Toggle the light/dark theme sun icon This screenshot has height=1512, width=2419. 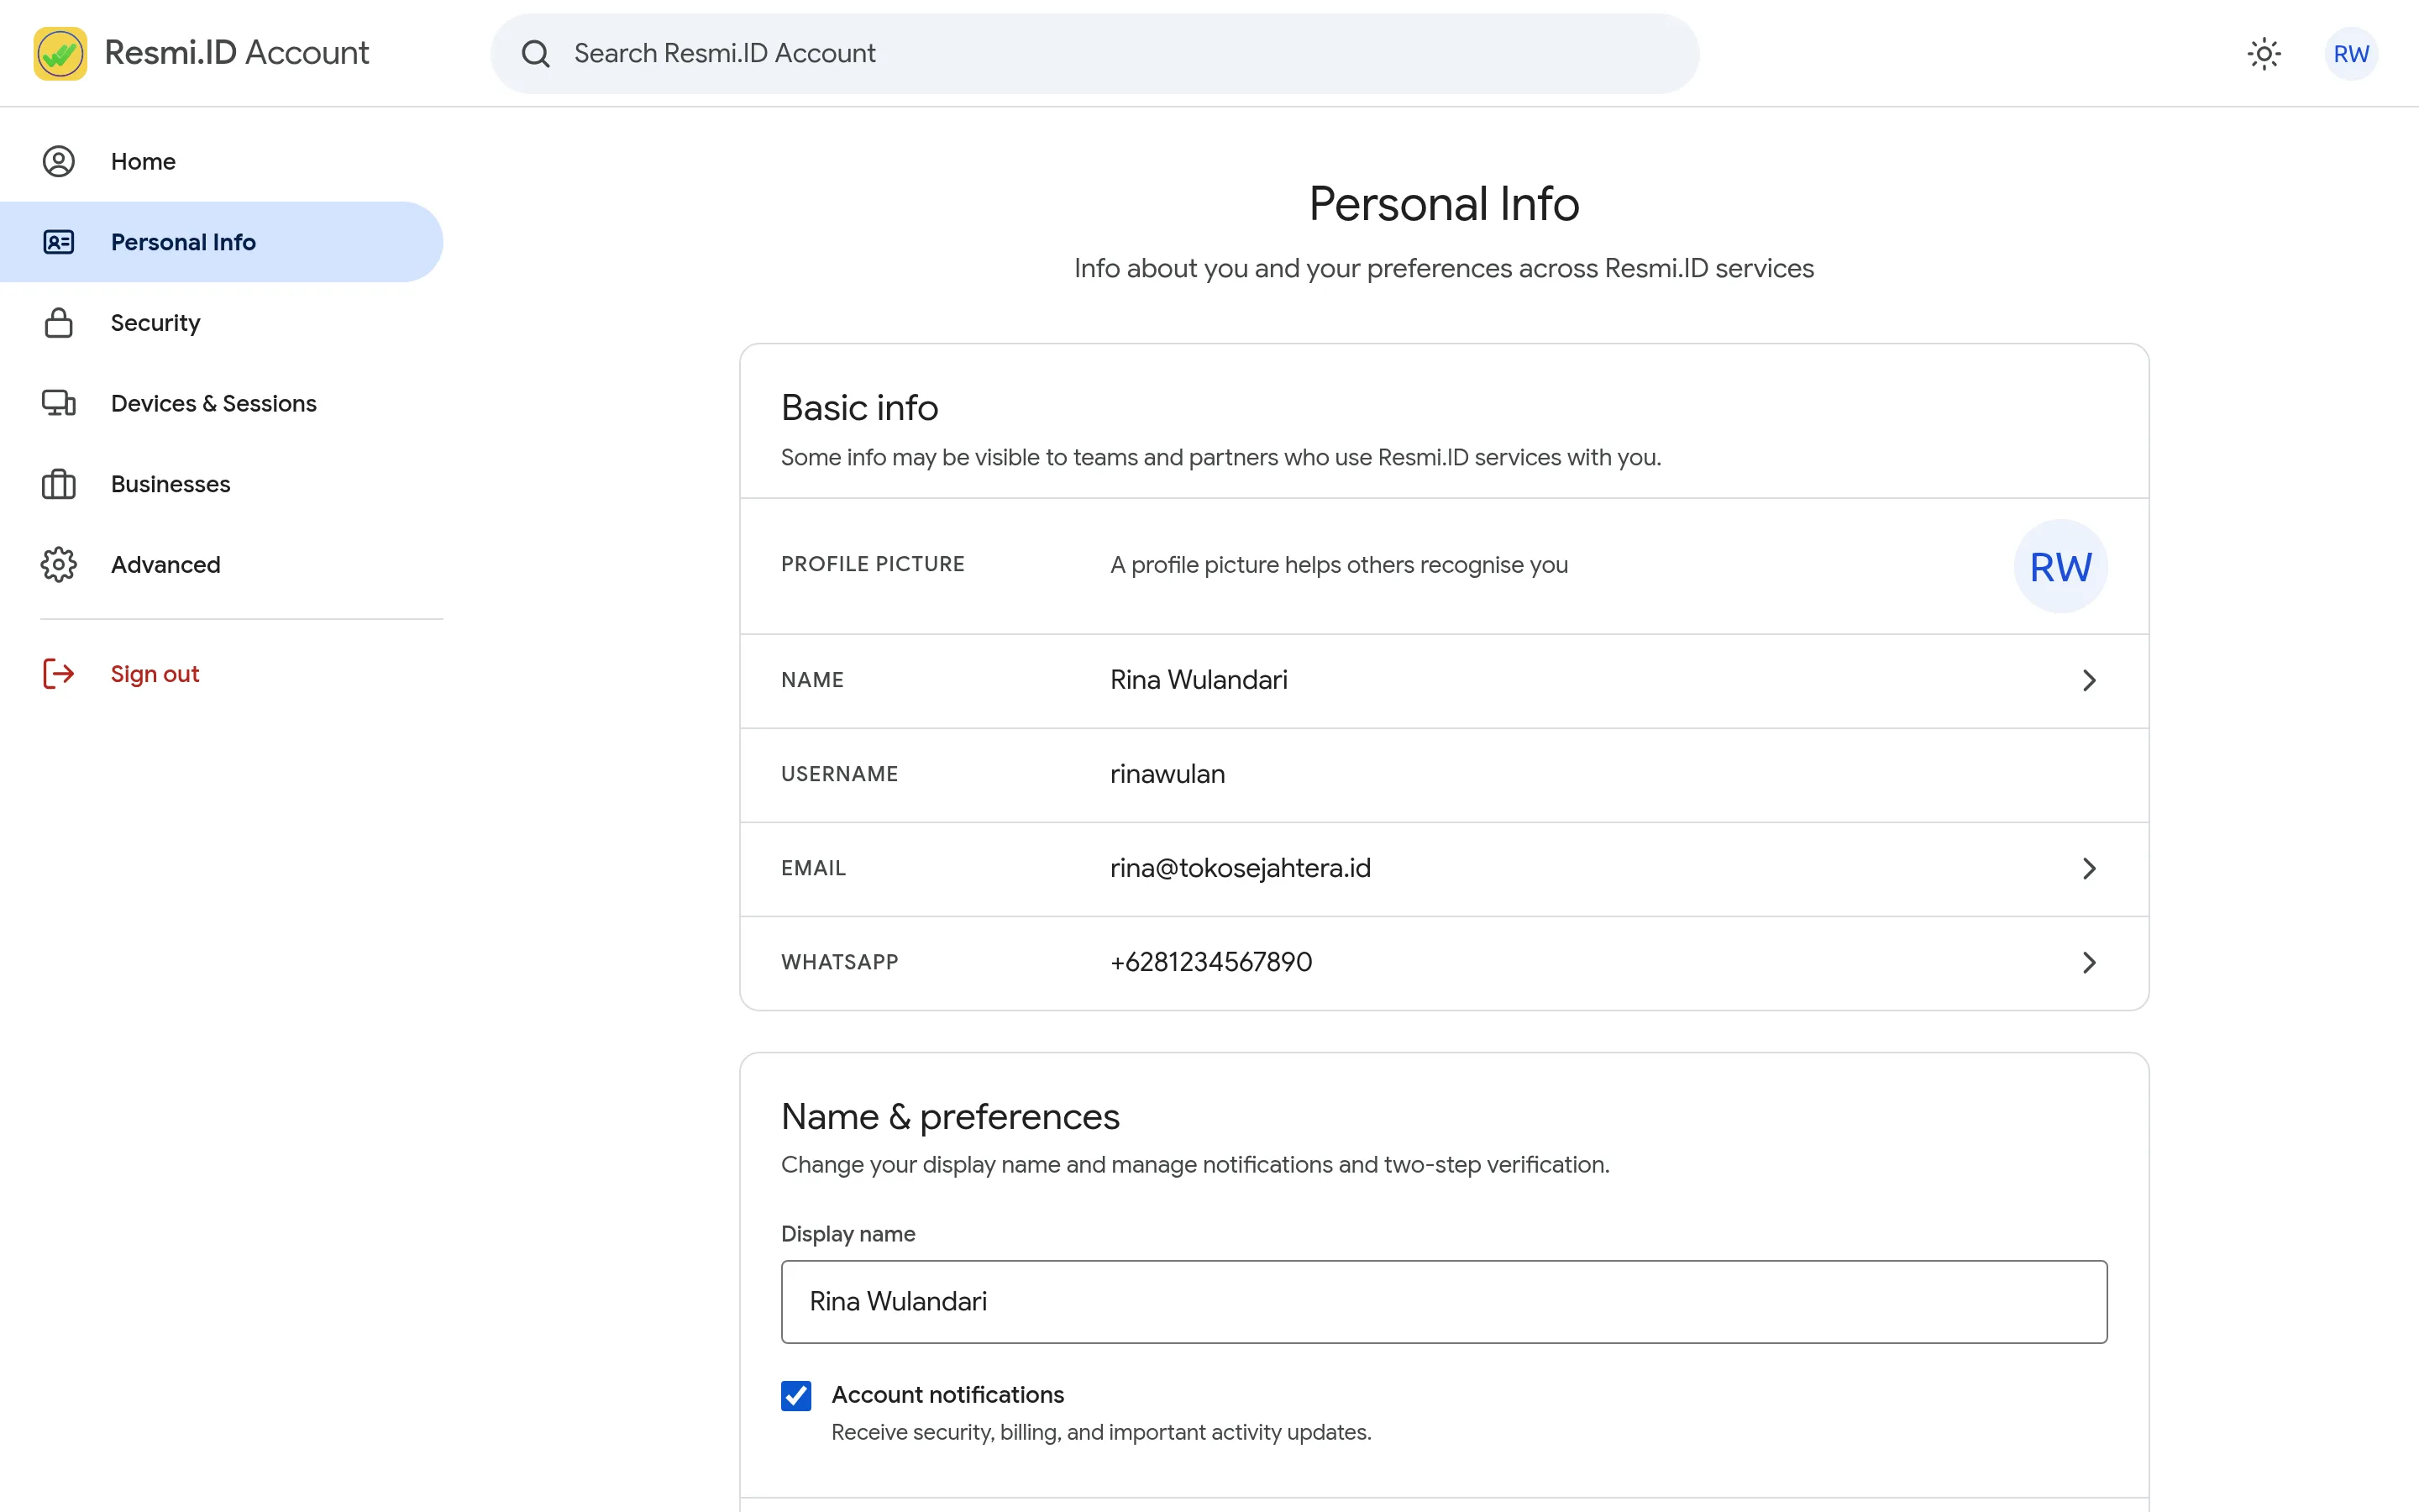[x=2264, y=53]
